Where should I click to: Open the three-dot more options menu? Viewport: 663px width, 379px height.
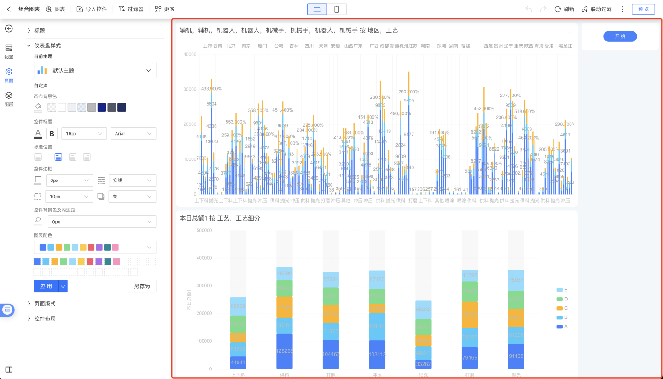pos(622,9)
